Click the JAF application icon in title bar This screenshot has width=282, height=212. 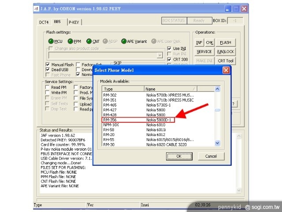click(x=36, y=9)
